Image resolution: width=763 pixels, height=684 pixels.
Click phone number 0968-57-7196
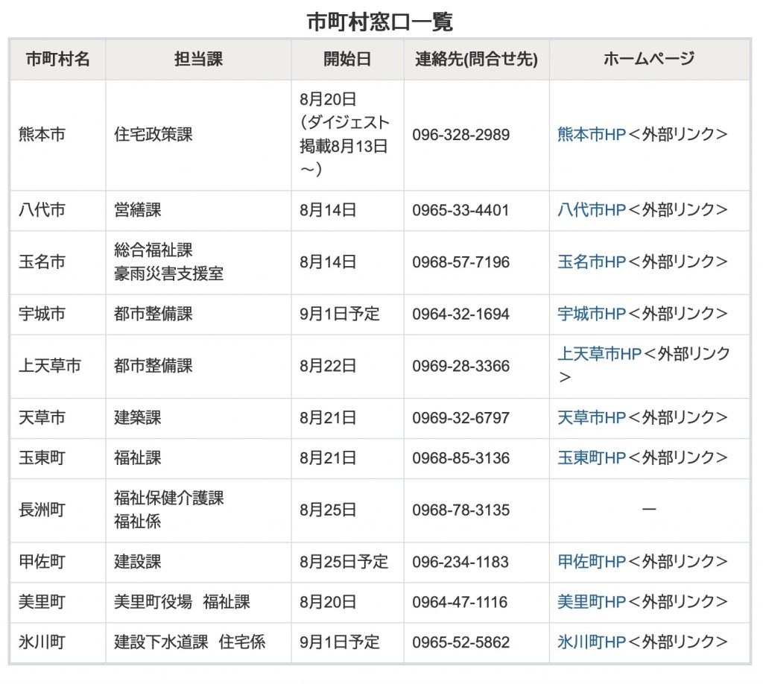click(x=460, y=263)
